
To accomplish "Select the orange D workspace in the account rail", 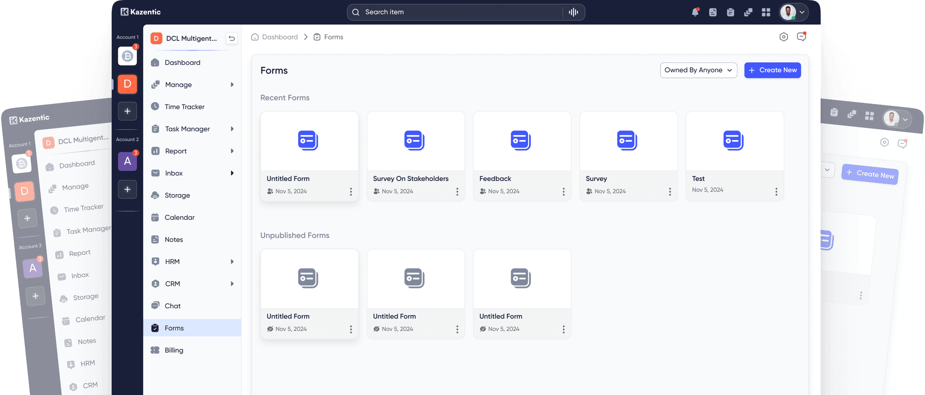I will point(127,84).
